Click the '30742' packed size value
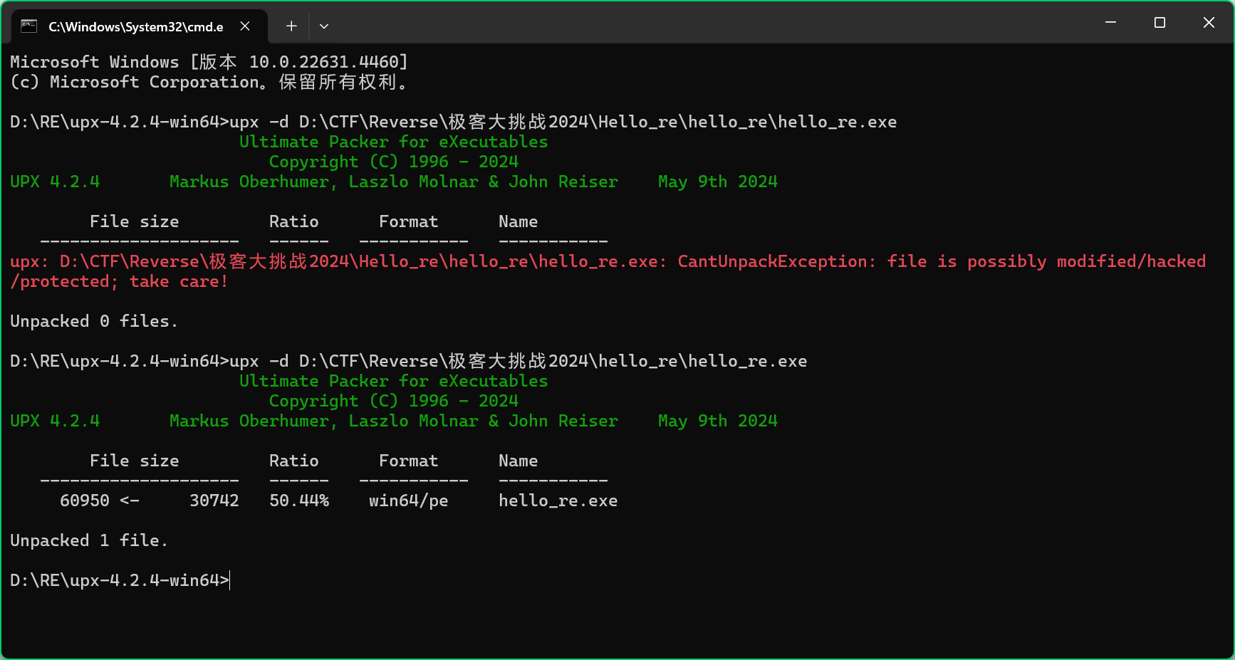 coord(214,501)
